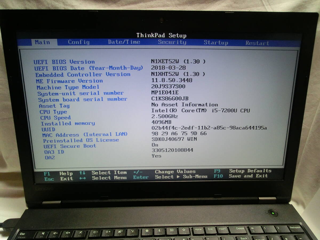Screen dimensions: 320x240
Task: Click the F1 Help hint
Action: tap(58, 174)
